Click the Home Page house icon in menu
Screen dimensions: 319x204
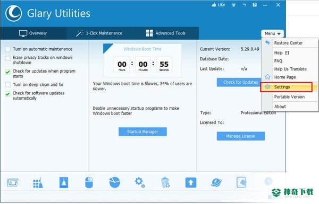267,77
